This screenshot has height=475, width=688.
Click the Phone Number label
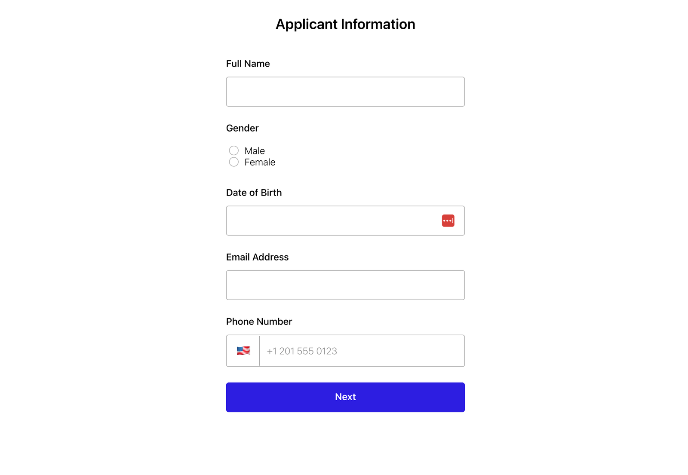coord(259,321)
